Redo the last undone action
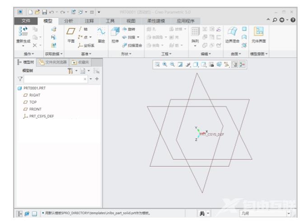This screenshot has height=224, width=304. pos(62,12)
